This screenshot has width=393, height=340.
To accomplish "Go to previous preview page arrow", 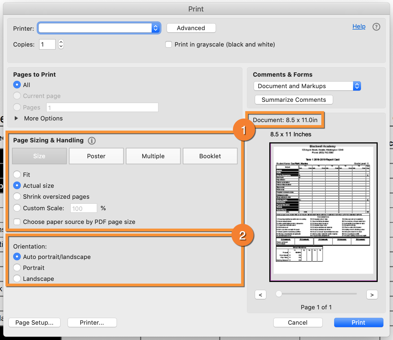I will (x=260, y=295).
